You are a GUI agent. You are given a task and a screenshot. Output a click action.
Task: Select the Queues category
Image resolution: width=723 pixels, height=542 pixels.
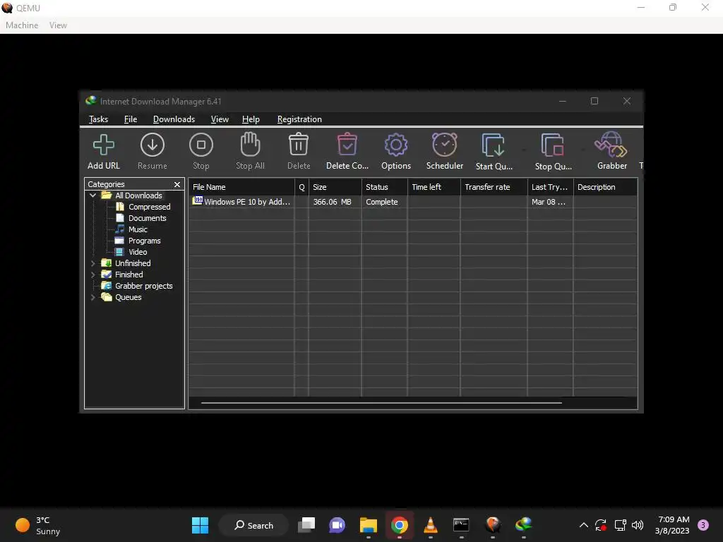pyautogui.click(x=128, y=297)
